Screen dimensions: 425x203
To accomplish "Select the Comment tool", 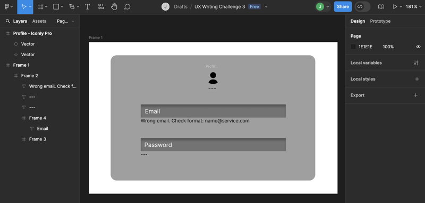I will pos(127,7).
